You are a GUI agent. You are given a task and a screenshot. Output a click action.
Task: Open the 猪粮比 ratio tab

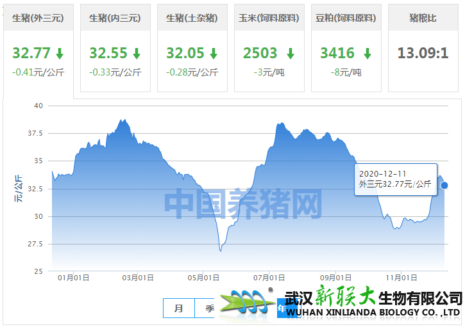423,18
